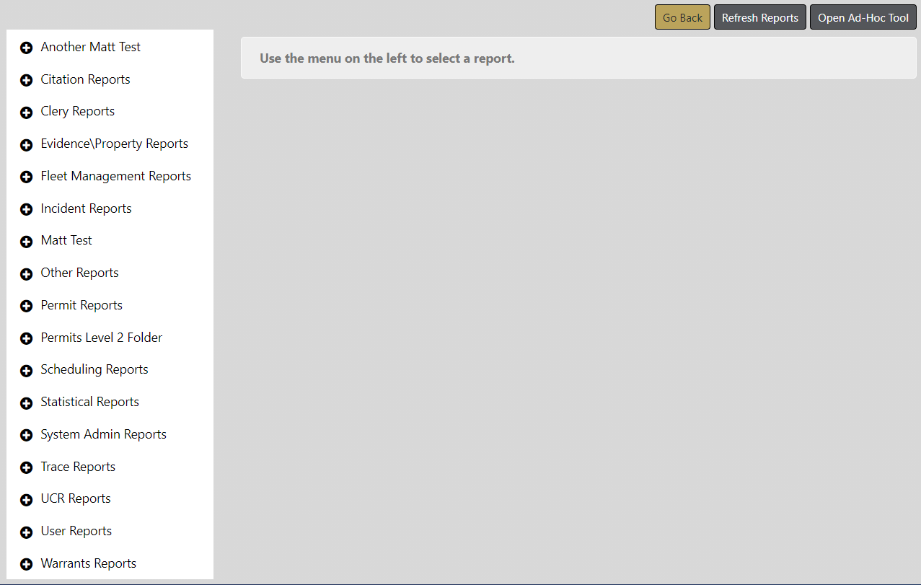
Task: Select the UCR Reports menu entry
Action: (x=76, y=498)
